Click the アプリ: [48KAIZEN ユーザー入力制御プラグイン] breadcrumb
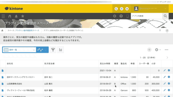The image size is (173, 97). click(63, 30)
